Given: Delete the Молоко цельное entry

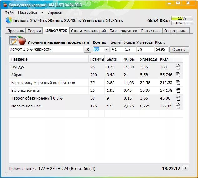Looking at the screenshot, I should pos(178,106).
